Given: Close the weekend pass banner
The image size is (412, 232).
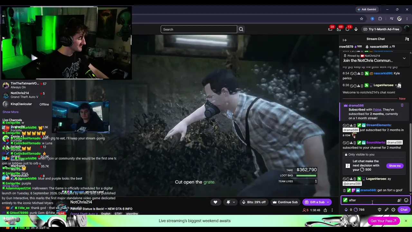Looking at the screenshot, I should coord(406,221).
